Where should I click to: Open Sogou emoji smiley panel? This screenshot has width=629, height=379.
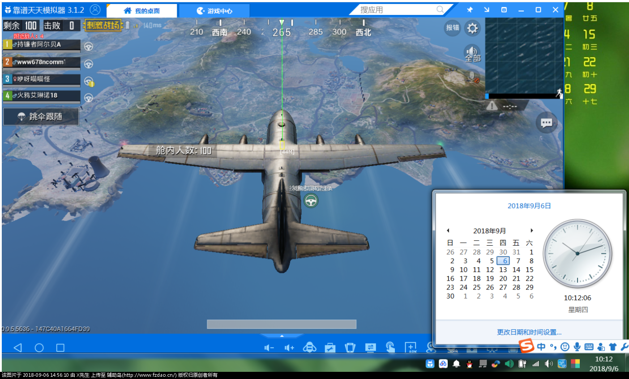point(565,347)
